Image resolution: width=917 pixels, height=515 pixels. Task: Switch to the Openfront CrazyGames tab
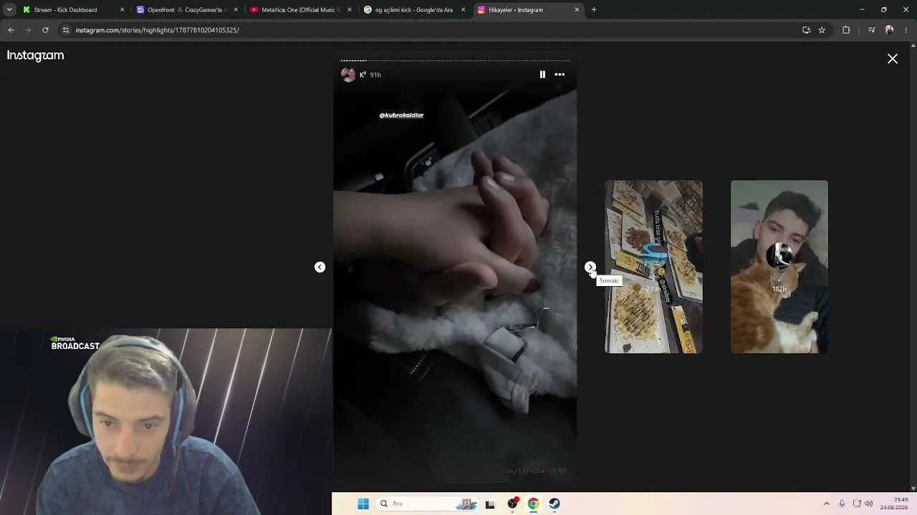(186, 10)
